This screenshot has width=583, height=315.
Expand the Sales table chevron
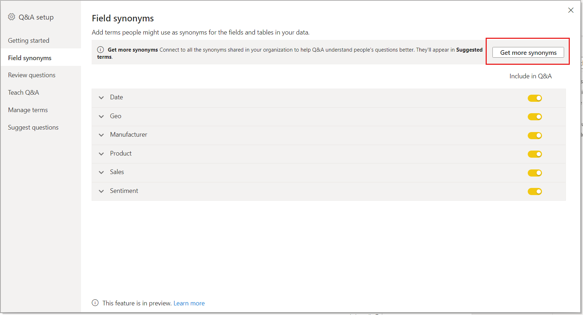(101, 172)
